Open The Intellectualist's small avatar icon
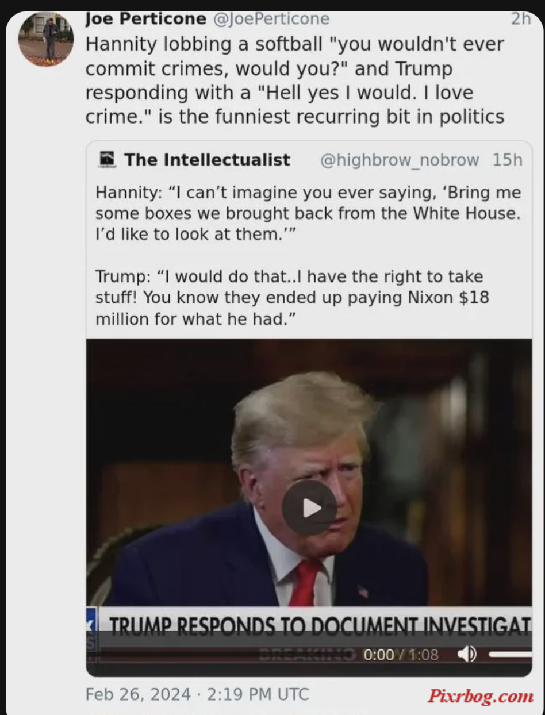Image resolution: width=545 pixels, height=715 pixels. tap(107, 159)
